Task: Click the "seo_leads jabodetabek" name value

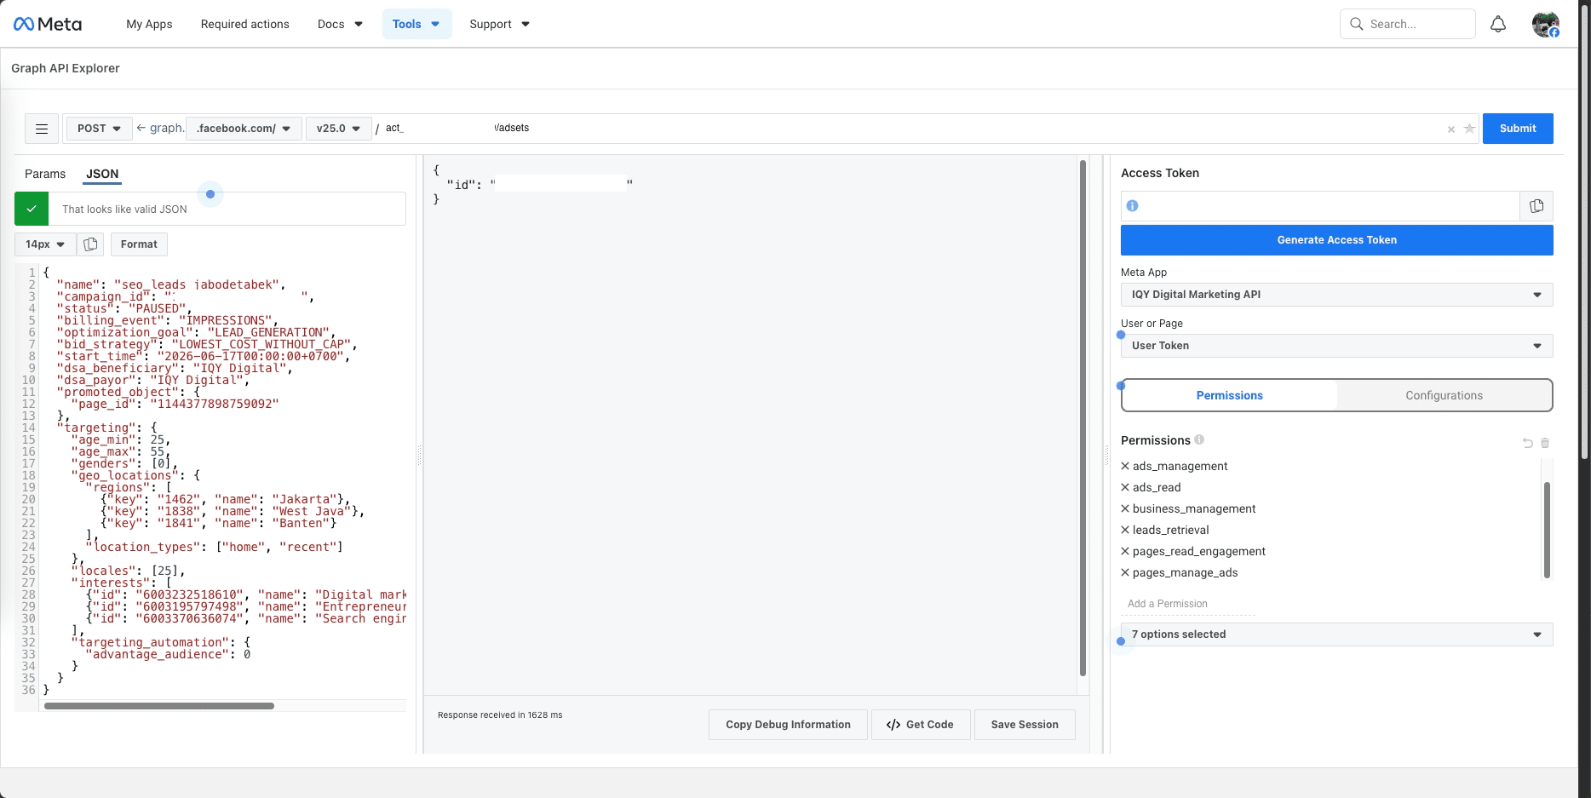Action: [198, 284]
